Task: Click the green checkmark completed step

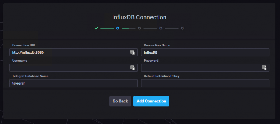Action: click(96, 28)
